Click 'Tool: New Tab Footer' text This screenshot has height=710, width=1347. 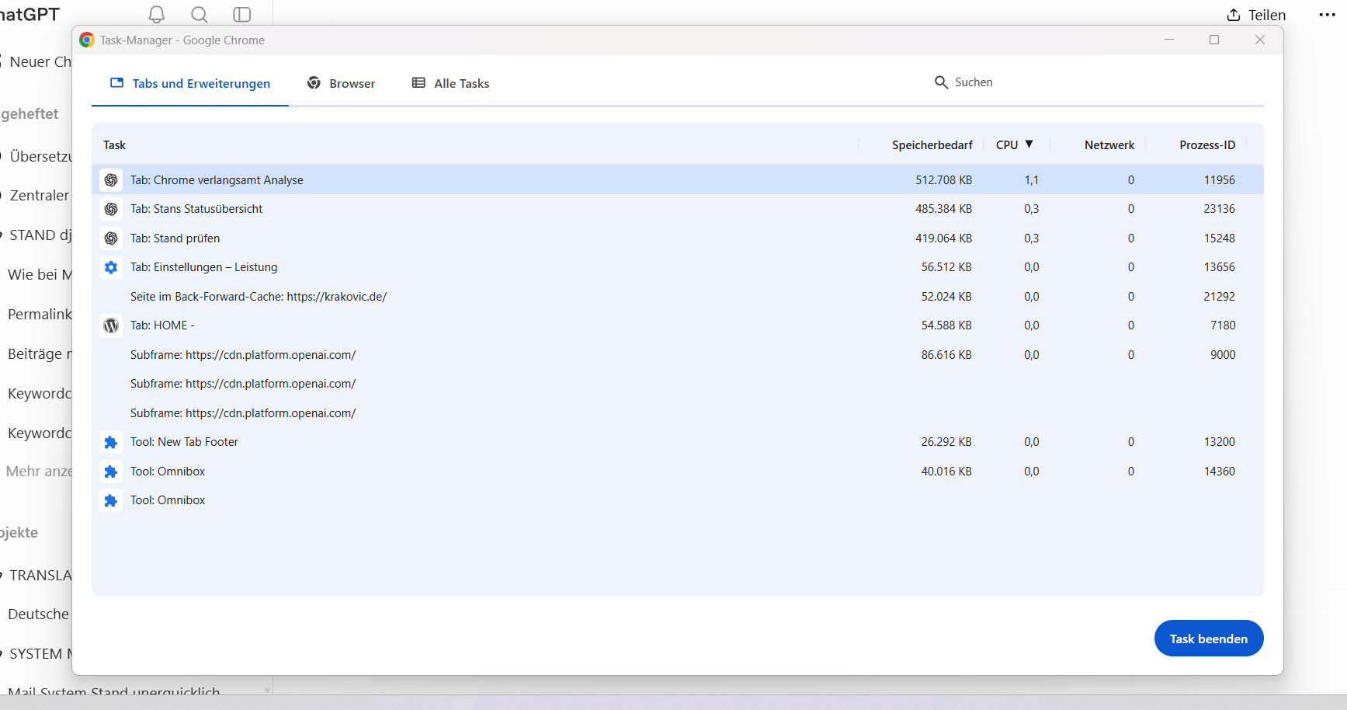184,442
